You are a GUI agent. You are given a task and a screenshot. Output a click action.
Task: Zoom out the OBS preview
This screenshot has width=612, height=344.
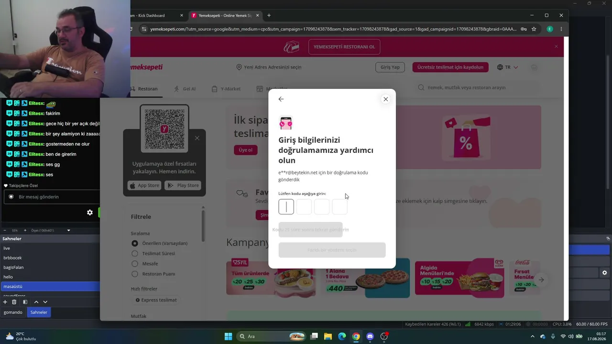(4, 230)
